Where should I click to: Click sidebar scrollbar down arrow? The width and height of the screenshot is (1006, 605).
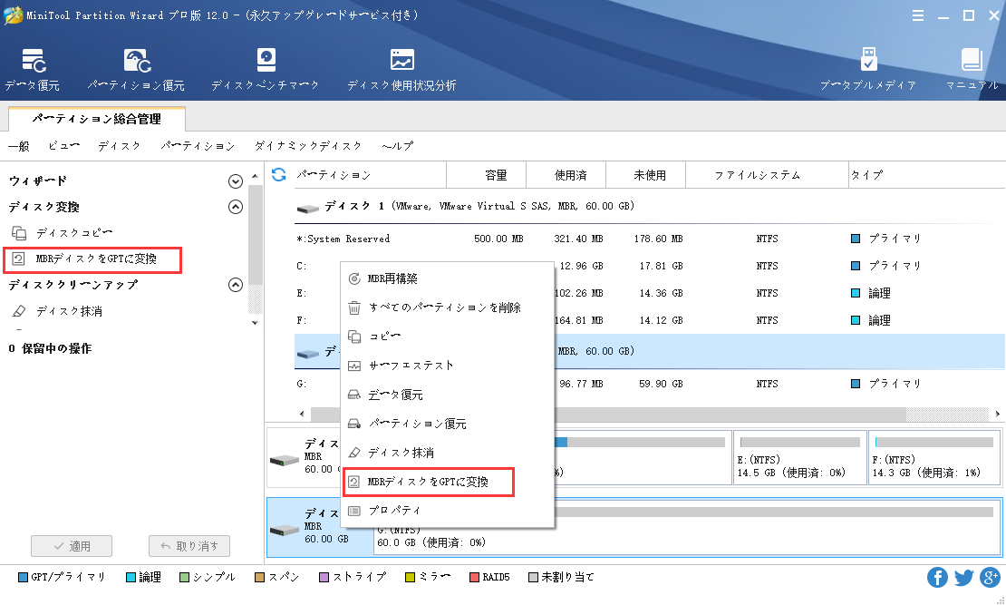pos(256,323)
